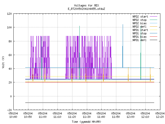Click the y-axis tick value -20

(9, 110)
